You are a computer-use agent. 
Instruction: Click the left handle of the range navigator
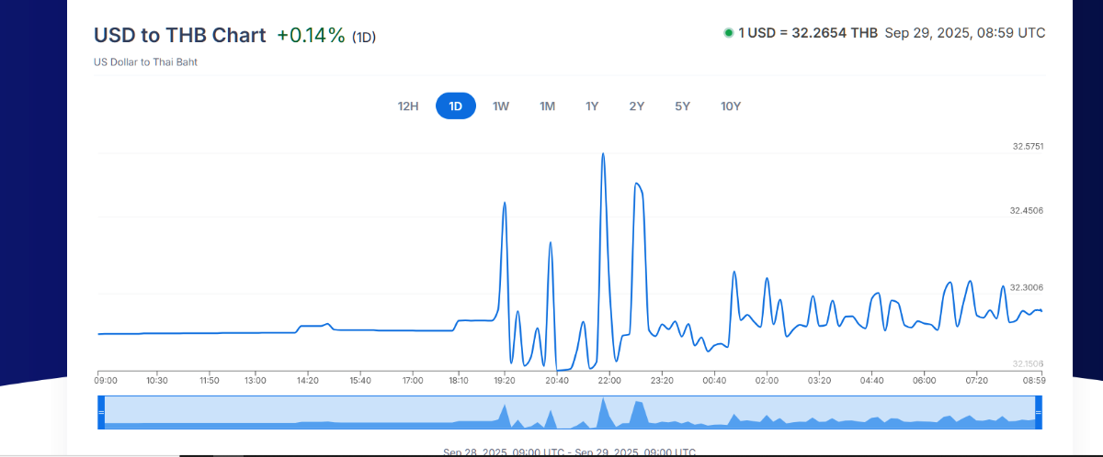click(x=101, y=413)
